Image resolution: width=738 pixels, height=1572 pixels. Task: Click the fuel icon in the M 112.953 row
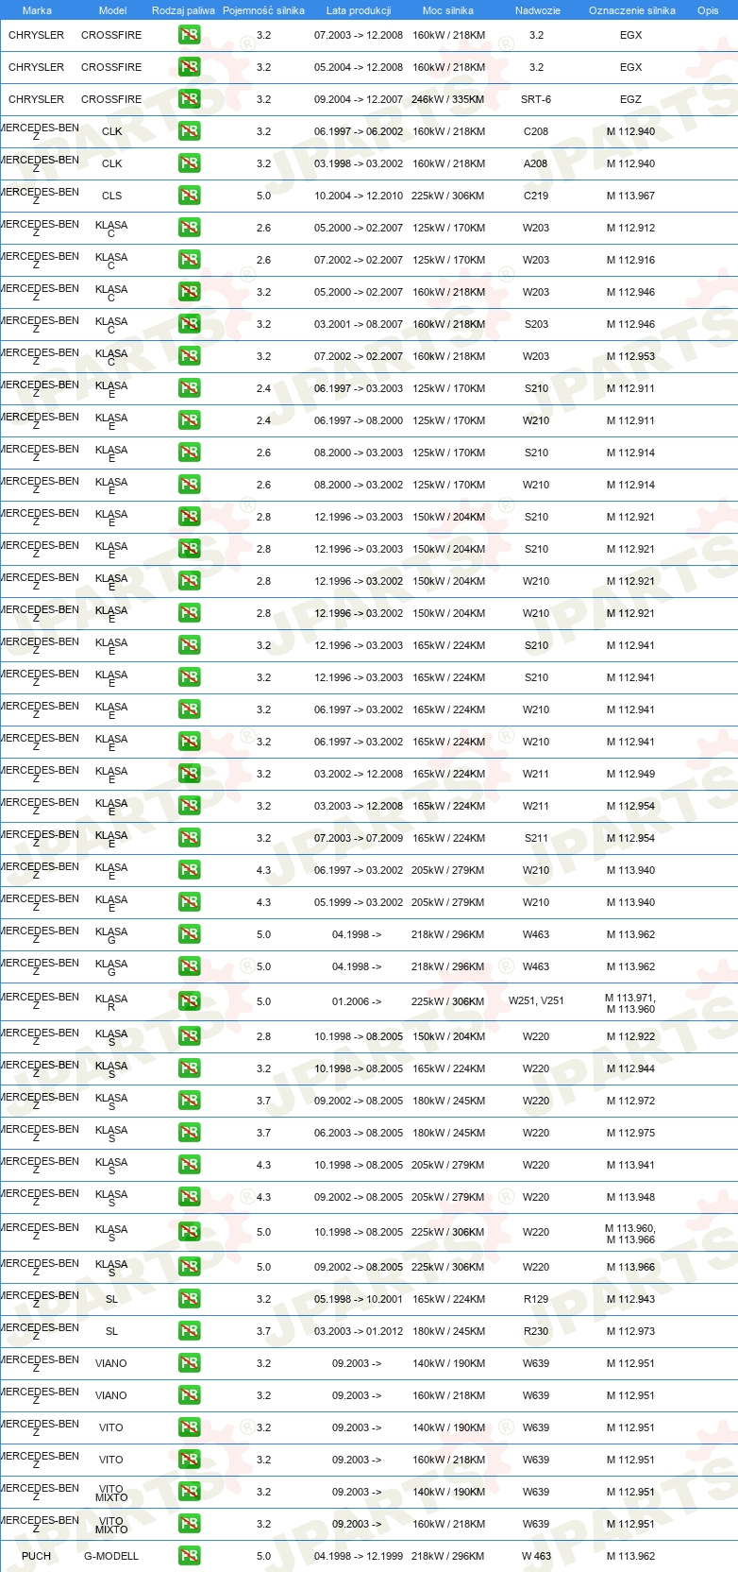click(x=190, y=356)
